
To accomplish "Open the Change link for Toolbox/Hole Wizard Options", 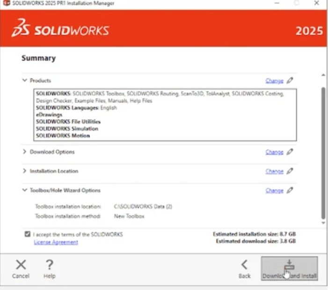I will click(274, 190).
